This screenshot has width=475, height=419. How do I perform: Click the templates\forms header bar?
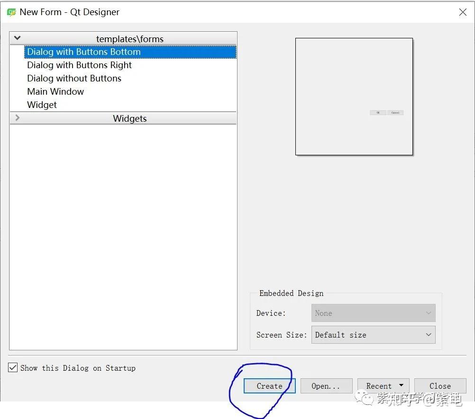click(130, 38)
